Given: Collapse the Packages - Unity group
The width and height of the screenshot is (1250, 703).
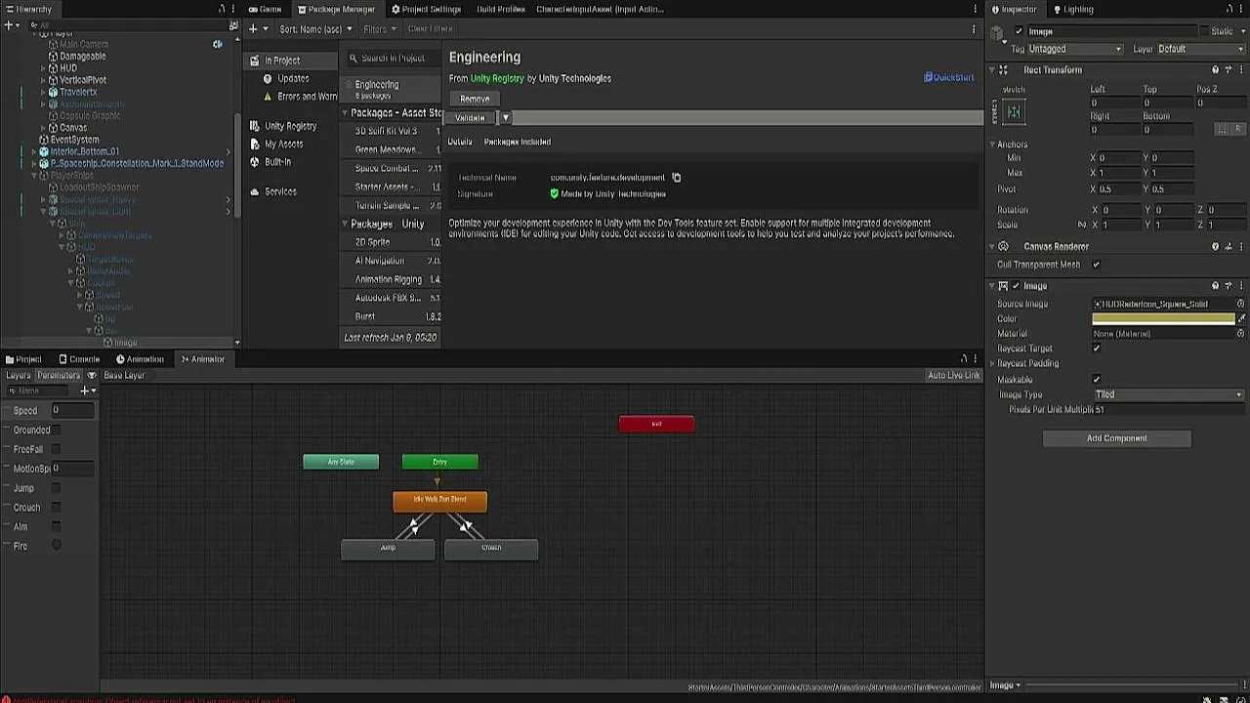Looking at the screenshot, I should coord(345,225).
